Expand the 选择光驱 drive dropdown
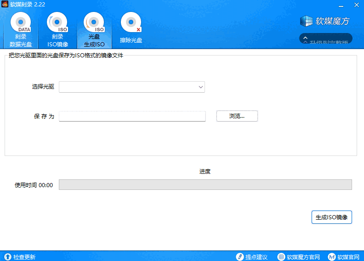Screen dimensions: 364x261 pos(132,87)
